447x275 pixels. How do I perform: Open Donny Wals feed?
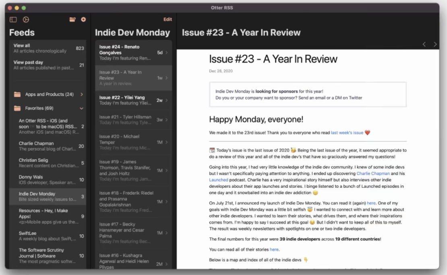(x=48, y=180)
